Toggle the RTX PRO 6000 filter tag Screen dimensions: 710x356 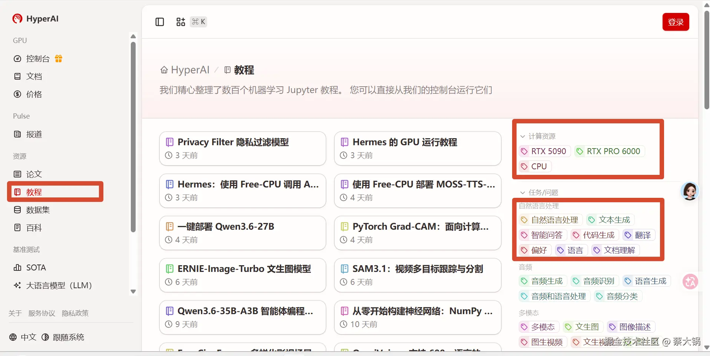[x=609, y=151]
